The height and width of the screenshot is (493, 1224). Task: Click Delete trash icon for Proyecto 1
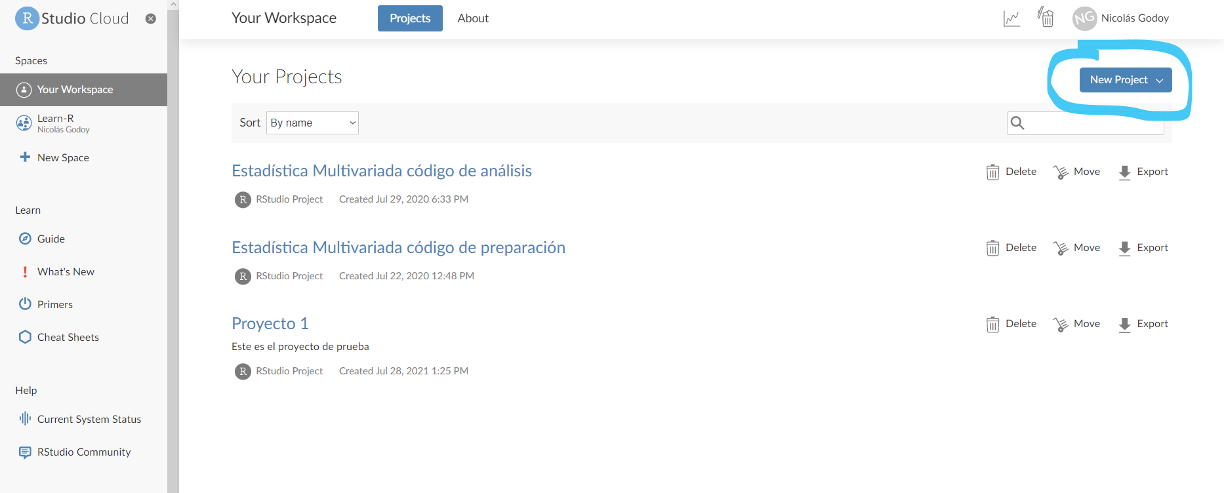992,325
